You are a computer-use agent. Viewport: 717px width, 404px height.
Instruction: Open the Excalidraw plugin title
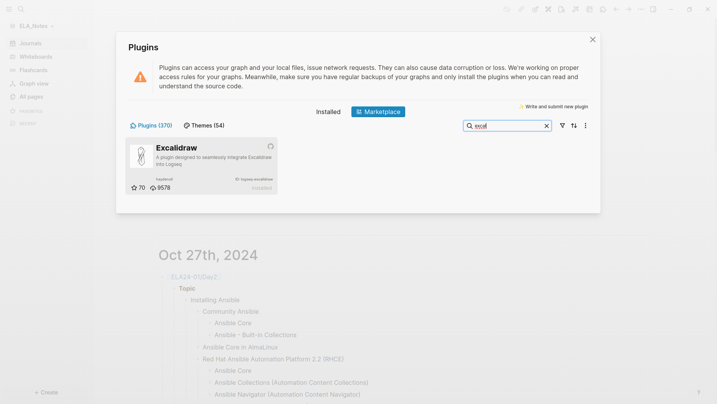176,148
